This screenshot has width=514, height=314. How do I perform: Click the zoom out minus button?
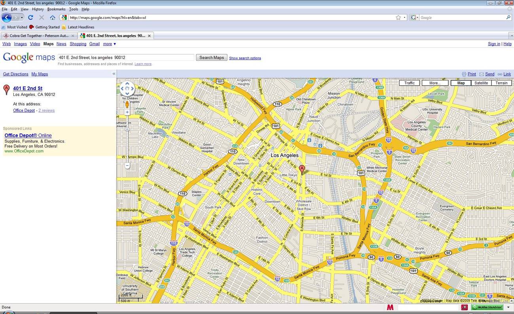click(x=127, y=165)
